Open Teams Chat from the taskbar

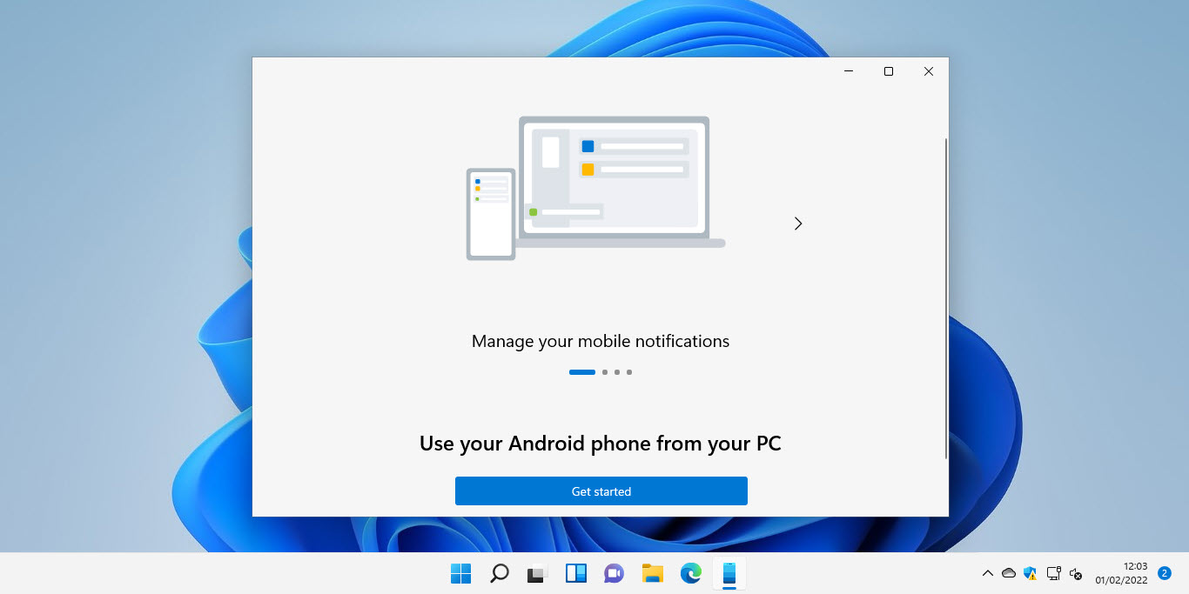pos(614,573)
